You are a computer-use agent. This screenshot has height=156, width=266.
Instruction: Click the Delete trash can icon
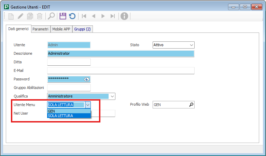pyautogui.click(x=40, y=16)
